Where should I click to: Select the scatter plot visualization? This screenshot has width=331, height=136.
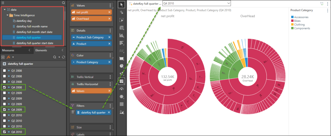pos(121,74)
